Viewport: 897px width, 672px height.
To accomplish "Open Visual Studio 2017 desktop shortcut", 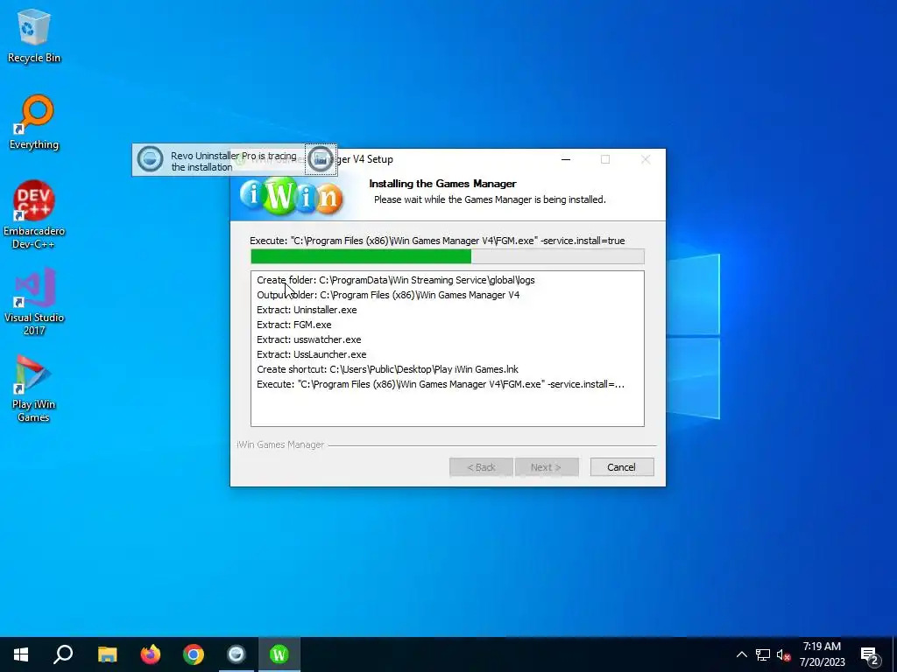I will [34, 302].
